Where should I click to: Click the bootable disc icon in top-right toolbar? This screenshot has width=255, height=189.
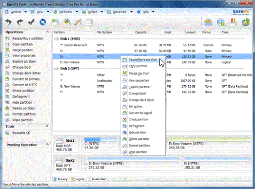pyautogui.click(x=220, y=22)
